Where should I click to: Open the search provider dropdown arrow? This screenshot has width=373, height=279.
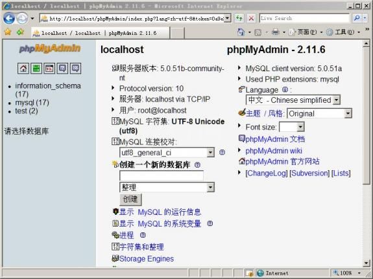365,18
